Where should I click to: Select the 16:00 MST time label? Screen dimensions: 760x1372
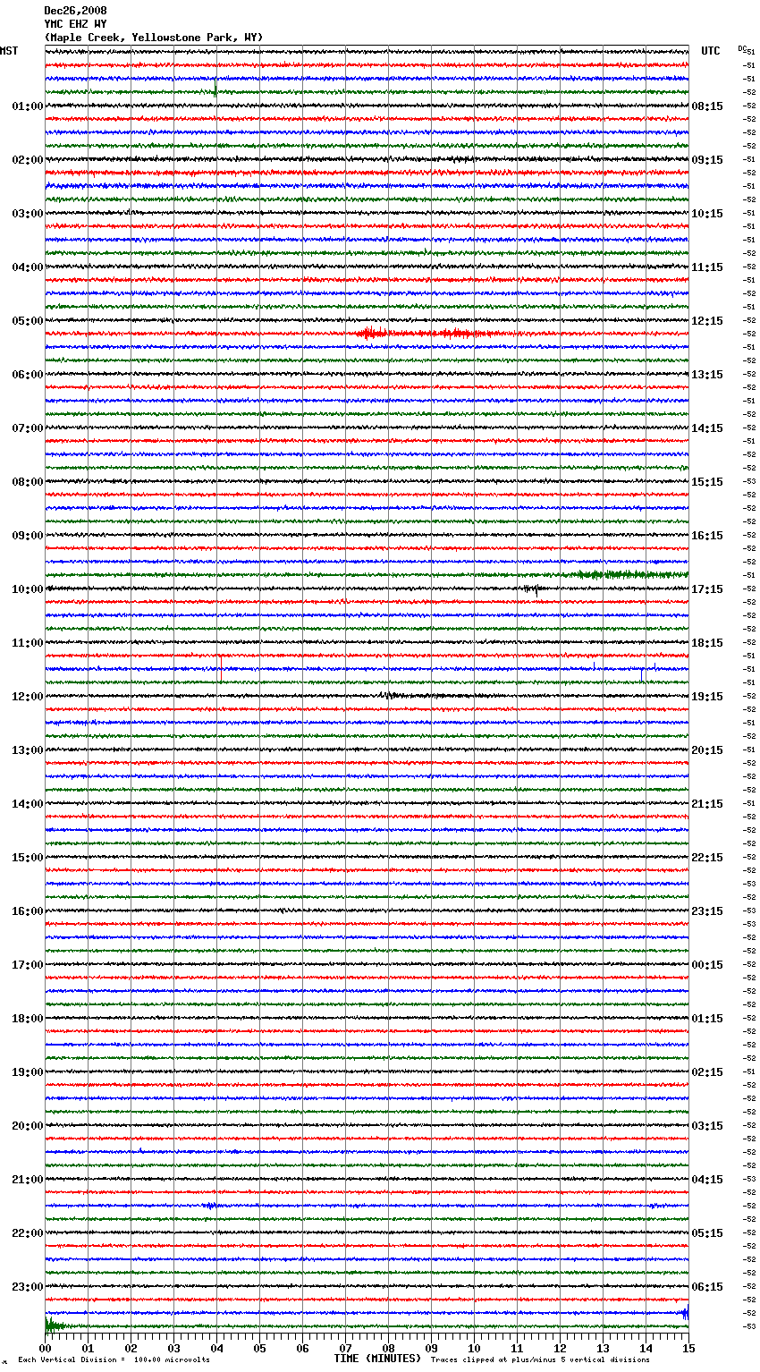(27, 911)
